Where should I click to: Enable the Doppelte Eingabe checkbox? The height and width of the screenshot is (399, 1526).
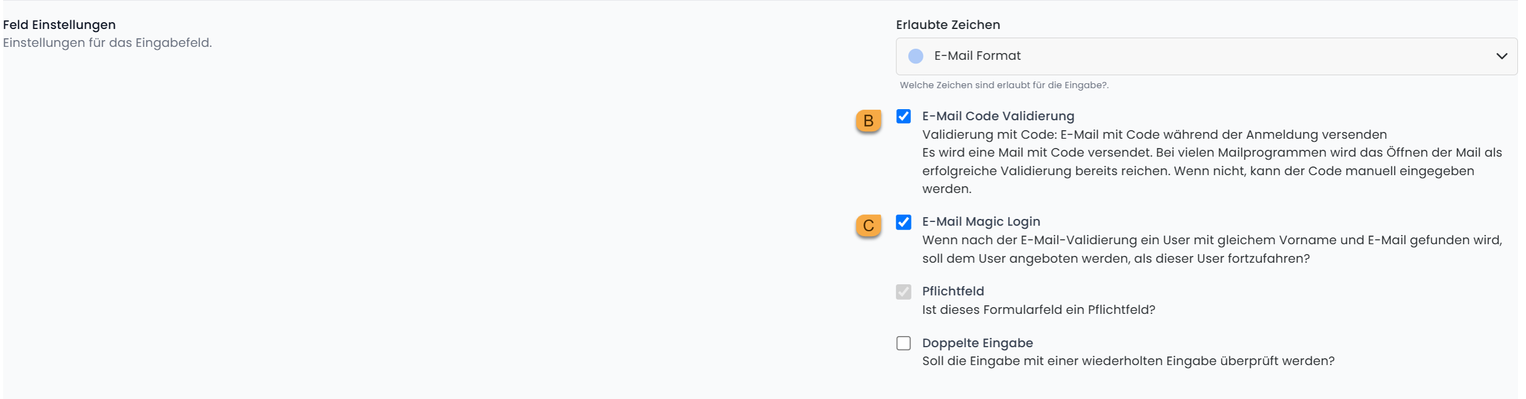pos(904,343)
